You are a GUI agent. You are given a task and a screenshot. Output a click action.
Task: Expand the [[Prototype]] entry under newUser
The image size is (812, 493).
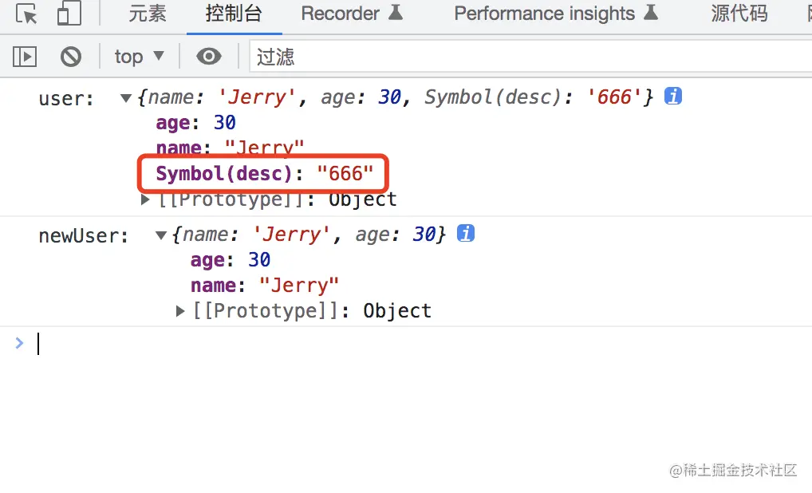tap(180, 311)
